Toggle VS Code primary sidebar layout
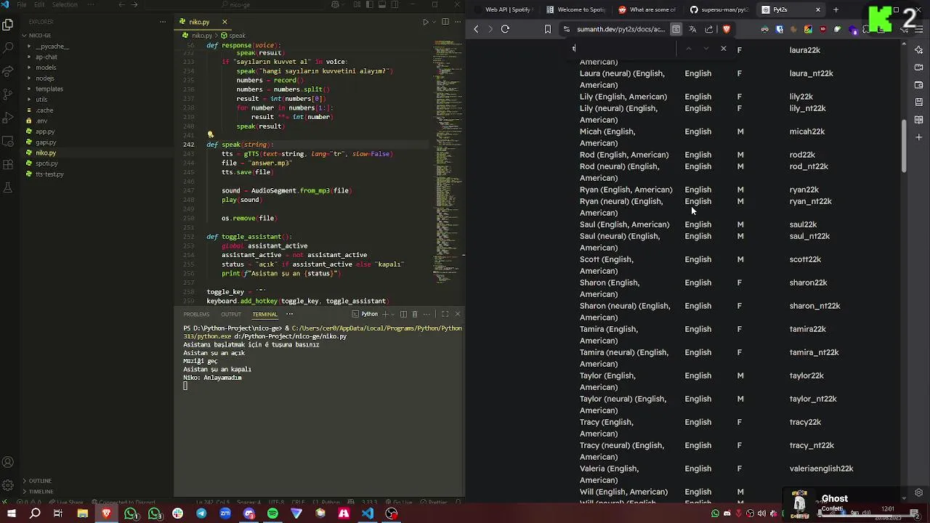Viewport: 930px width, 523px height. pyautogui.click(x=368, y=4)
